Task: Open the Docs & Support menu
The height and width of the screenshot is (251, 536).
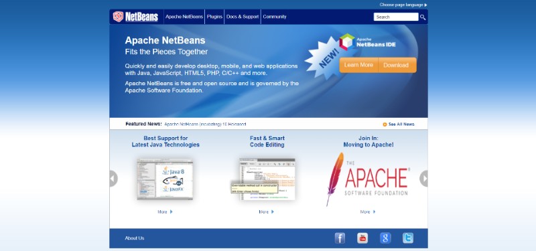Action: tap(243, 16)
